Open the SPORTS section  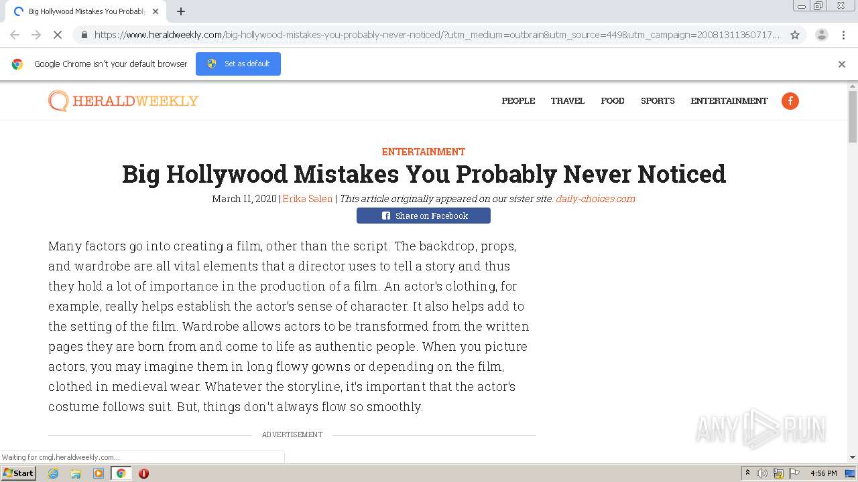[658, 101]
